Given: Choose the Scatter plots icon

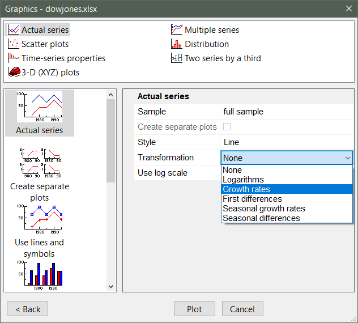Looking at the screenshot, I should pos(14,44).
